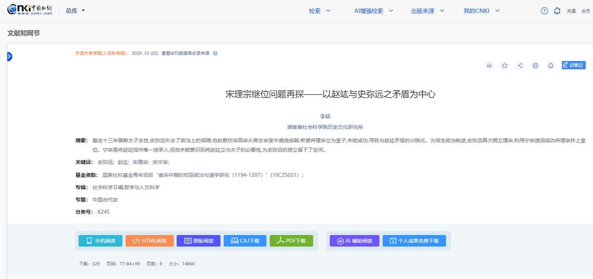Viewport: 593px width, 279px height.
Task: Open author link 李超
Action: [325, 116]
